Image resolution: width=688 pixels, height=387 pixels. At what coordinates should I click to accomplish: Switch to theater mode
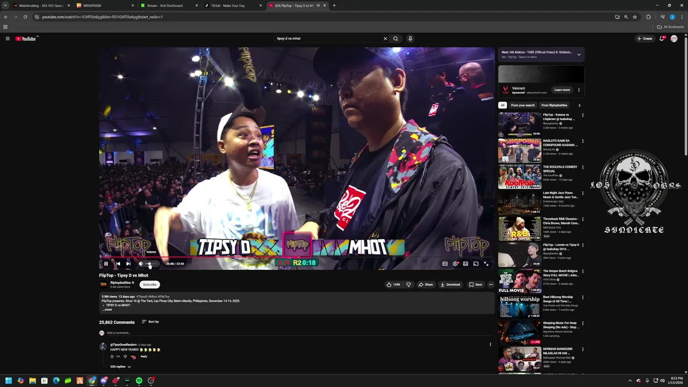(465, 263)
